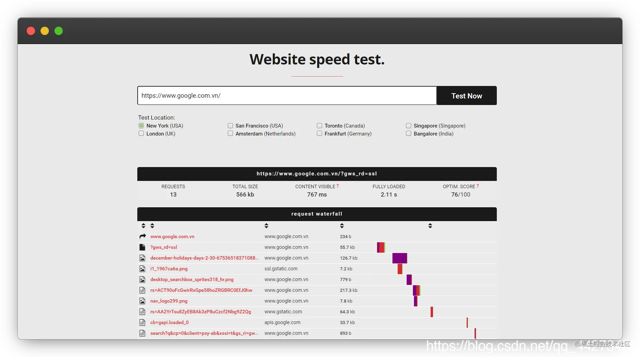
Task: Sort waterfall by timeline column arrows
Action: point(430,226)
